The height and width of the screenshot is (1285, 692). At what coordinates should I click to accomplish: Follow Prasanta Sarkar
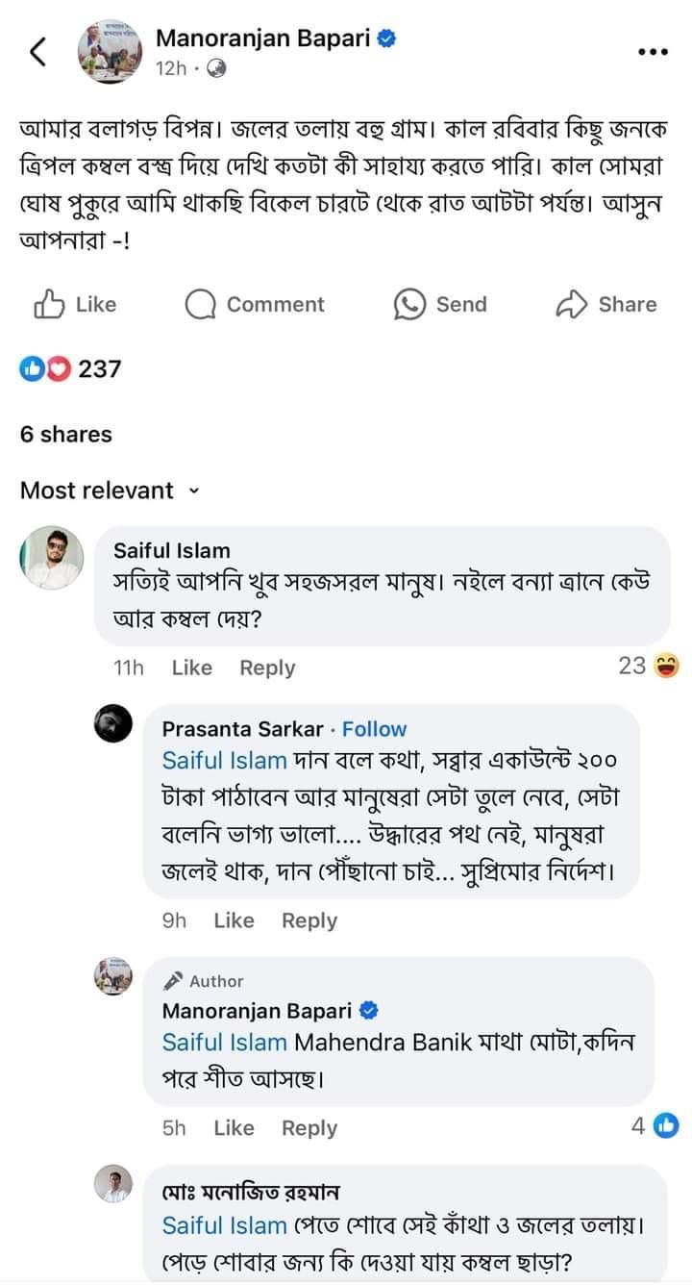point(374,729)
